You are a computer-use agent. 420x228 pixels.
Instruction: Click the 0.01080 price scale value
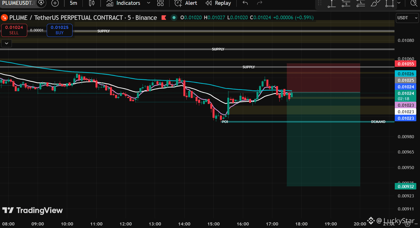pyautogui.click(x=406, y=41)
